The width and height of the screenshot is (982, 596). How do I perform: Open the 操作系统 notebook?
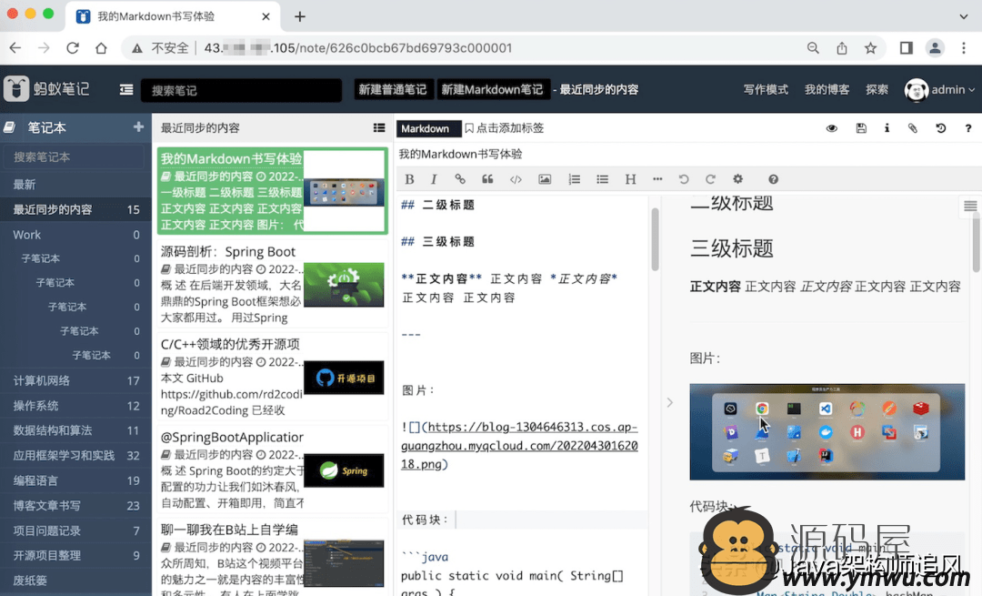[x=75, y=406]
